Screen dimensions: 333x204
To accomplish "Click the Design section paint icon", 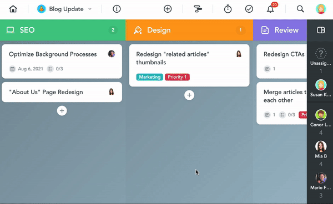I will [x=138, y=30].
